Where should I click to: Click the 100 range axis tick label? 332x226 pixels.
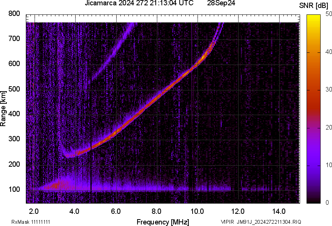tap(15, 190)
